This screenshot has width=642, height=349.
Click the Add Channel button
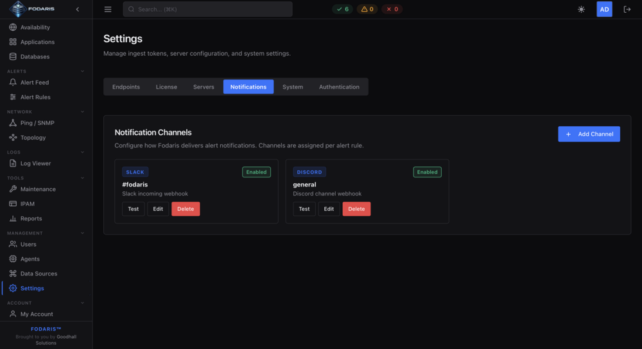[x=589, y=134]
